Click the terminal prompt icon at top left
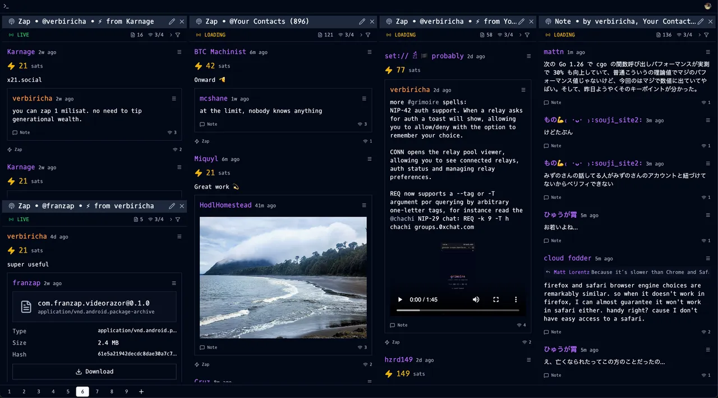Viewport: 718px width, 398px height. [x=6, y=5]
